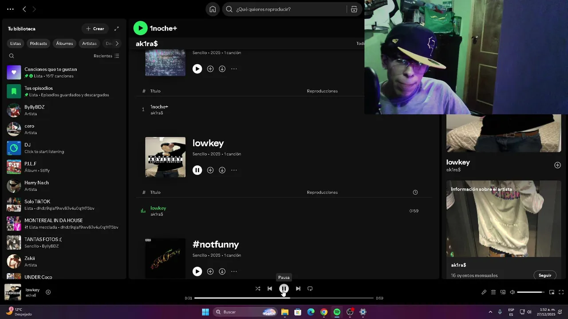Open OBS Studio from the taskbar

pos(350,312)
